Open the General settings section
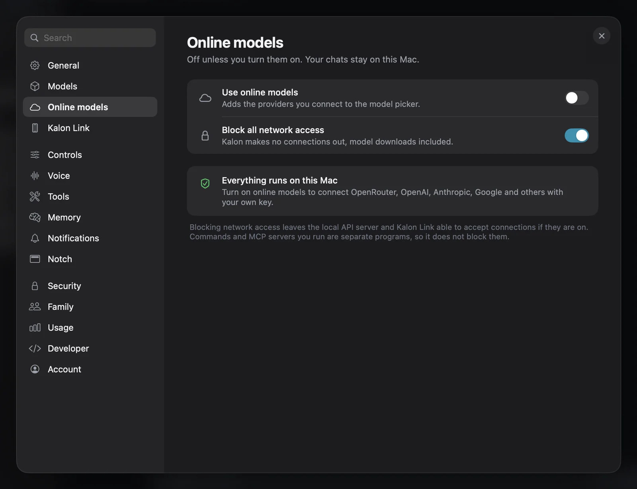 coord(90,65)
